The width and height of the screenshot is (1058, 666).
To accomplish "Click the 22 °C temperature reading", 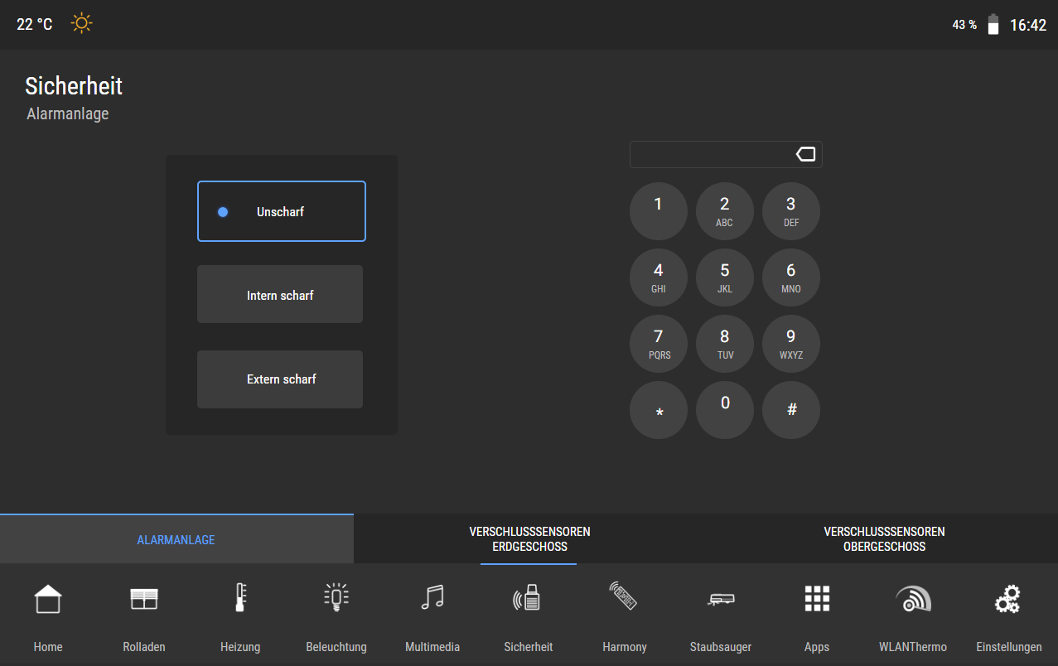I will (35, 24).
